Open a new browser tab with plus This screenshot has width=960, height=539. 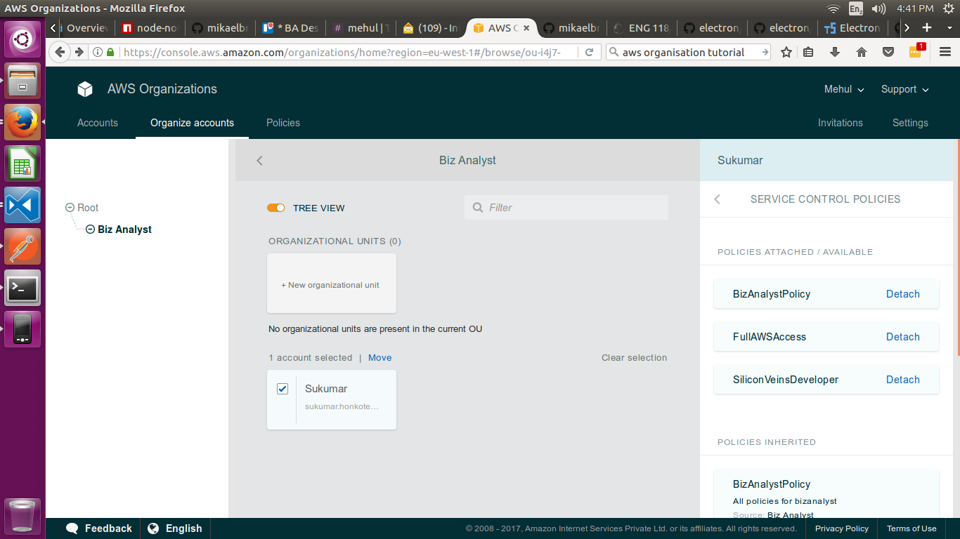tap(927, 28)
